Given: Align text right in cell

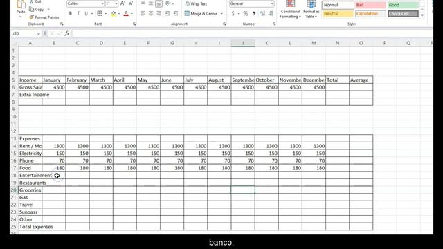Looking at the screenshot, I should tap(159, 13).
